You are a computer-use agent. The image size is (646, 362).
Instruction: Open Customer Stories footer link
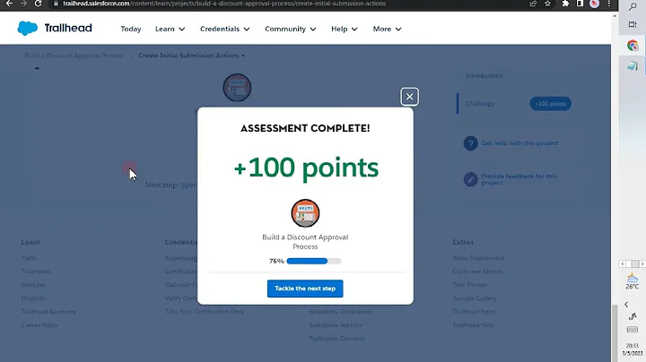(477, 271)
